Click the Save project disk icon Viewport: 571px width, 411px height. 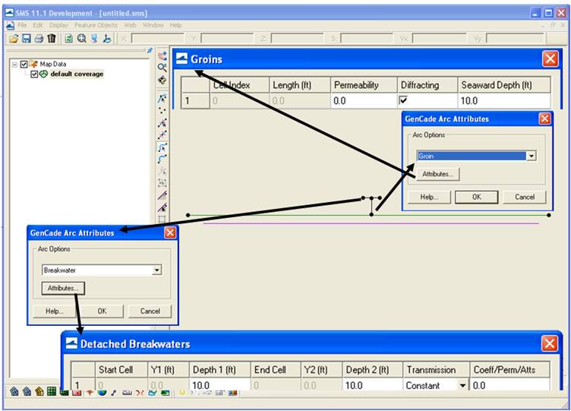(27, 38)
